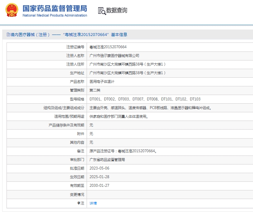Click the 批准日期 label

point(77,168)
